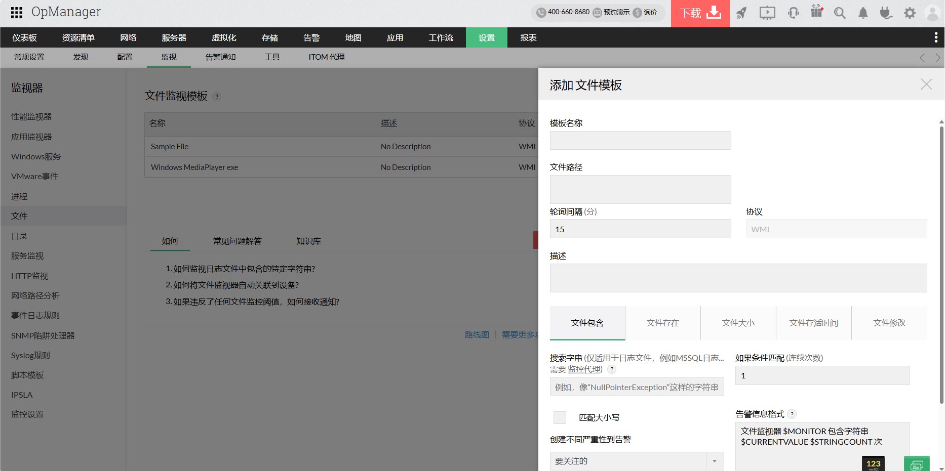
Task: Open the 报表 reports menu
Action: point(528,37)
